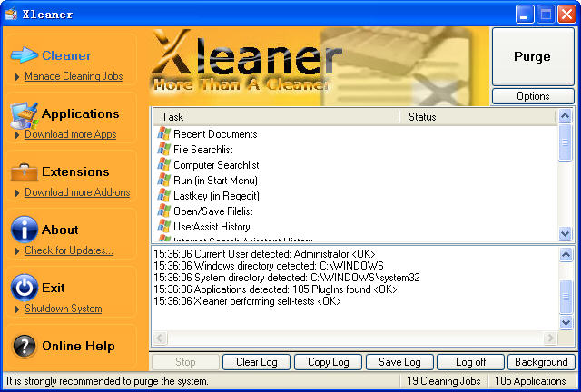Screen dimensions: 581x392
Task: Select the Open/Save Filelist task
Action: coord(355,211)
